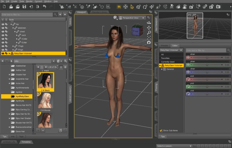Click the xtran slider handle
The height and width of the screenshot is (148, 232).
(207, 58)
